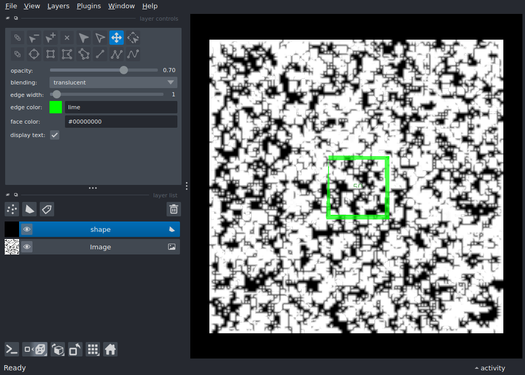The height and width of the screenshot is (375, 525).
Task: Hide the shape layer via eye icon
Action: [27, 230]
